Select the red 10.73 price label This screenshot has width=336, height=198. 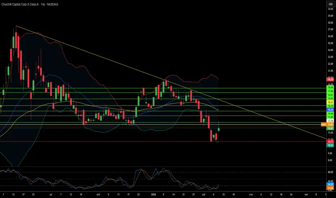click(x=330, y=142)
